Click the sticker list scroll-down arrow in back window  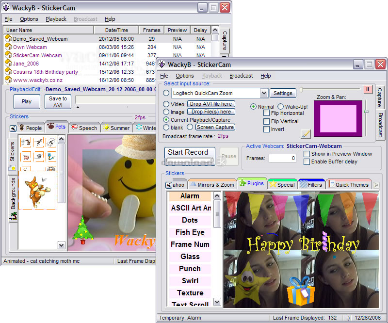pos(62,245)
